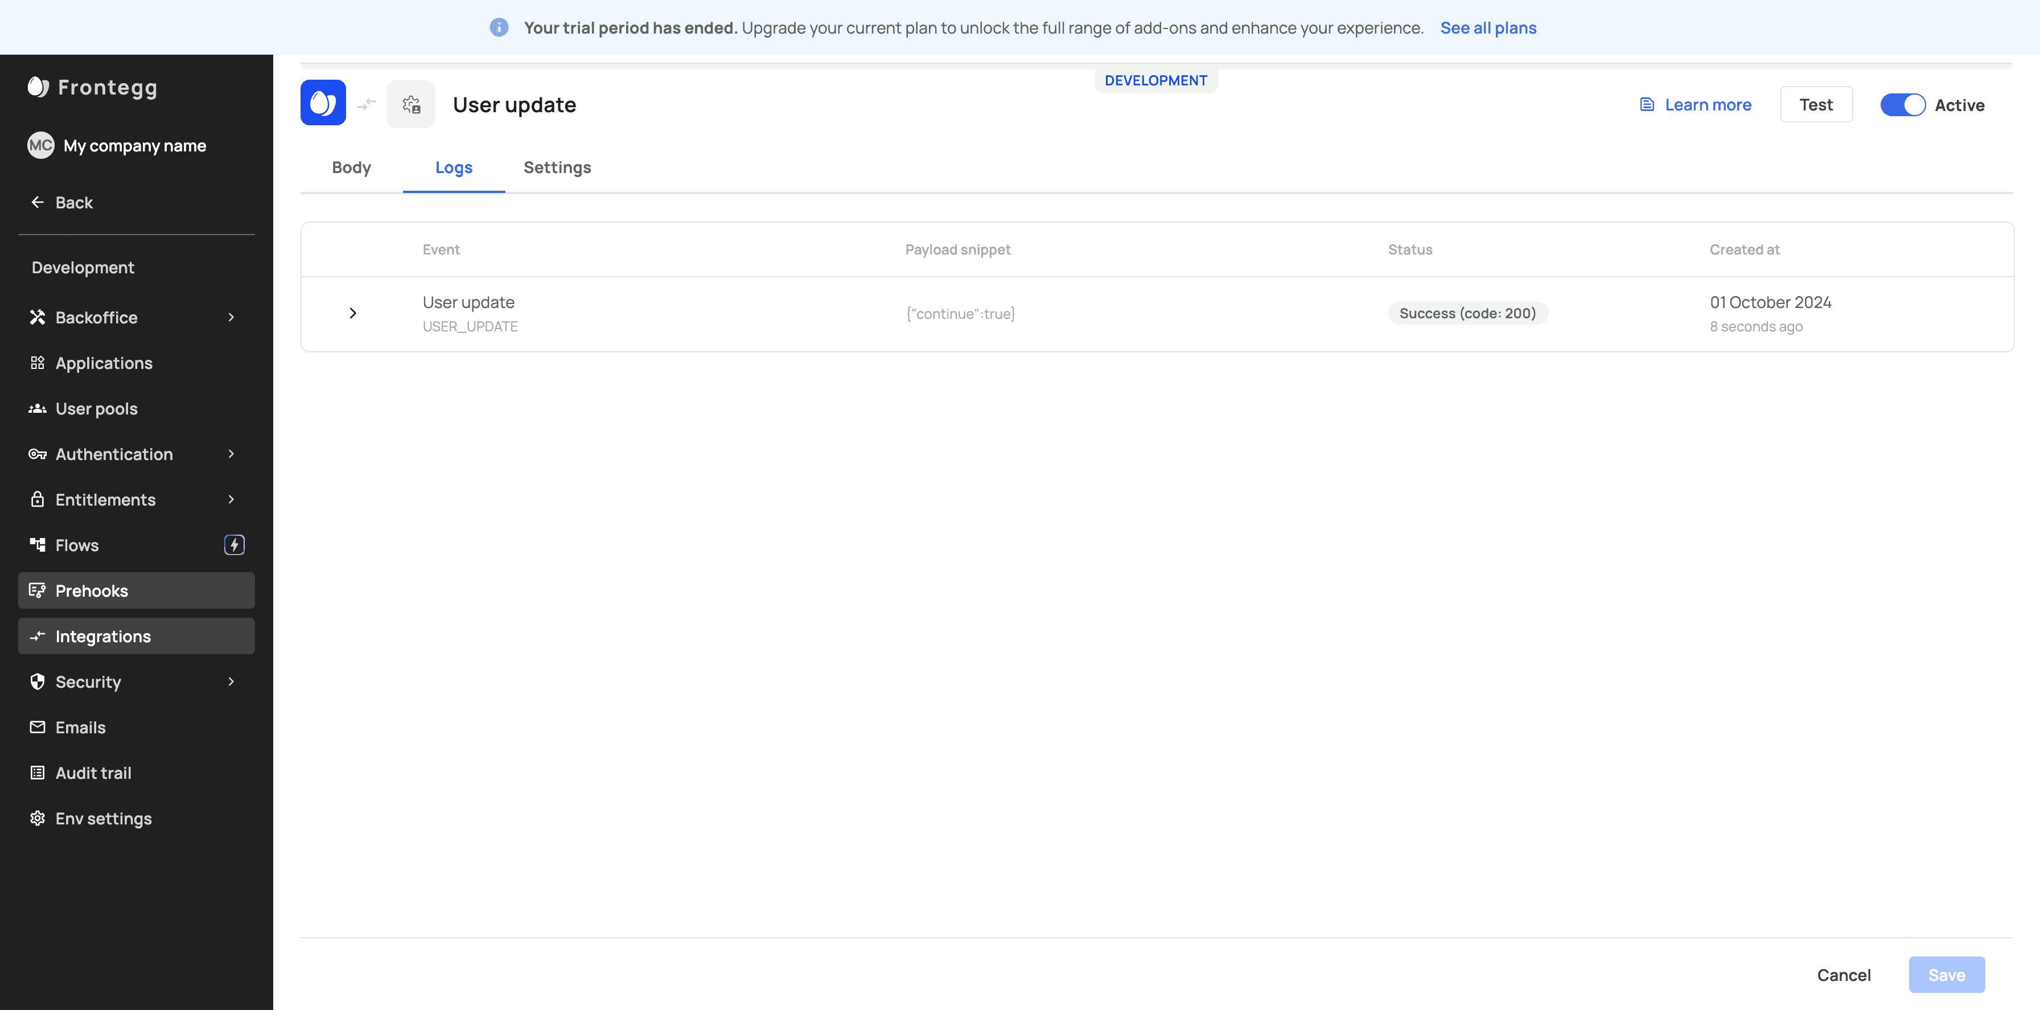Open Integrations in the sidebar
2040x1010 pixels.
tap(136, 636)
